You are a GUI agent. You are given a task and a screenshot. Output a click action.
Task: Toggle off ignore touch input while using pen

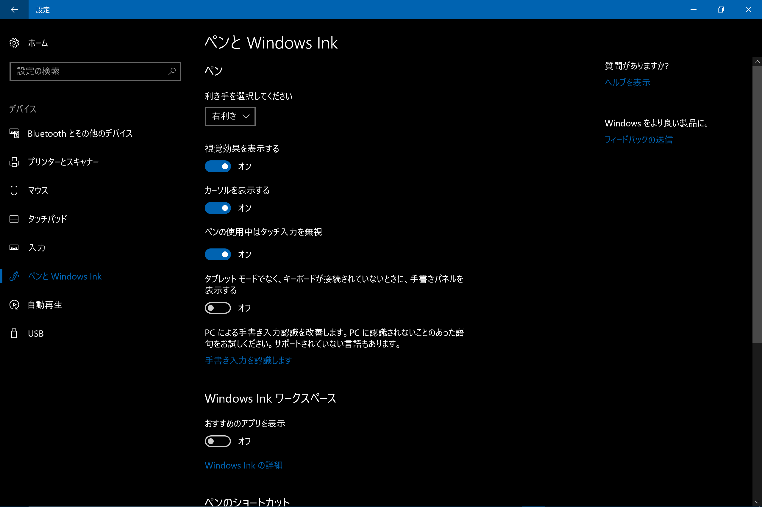tap(218, 254)
